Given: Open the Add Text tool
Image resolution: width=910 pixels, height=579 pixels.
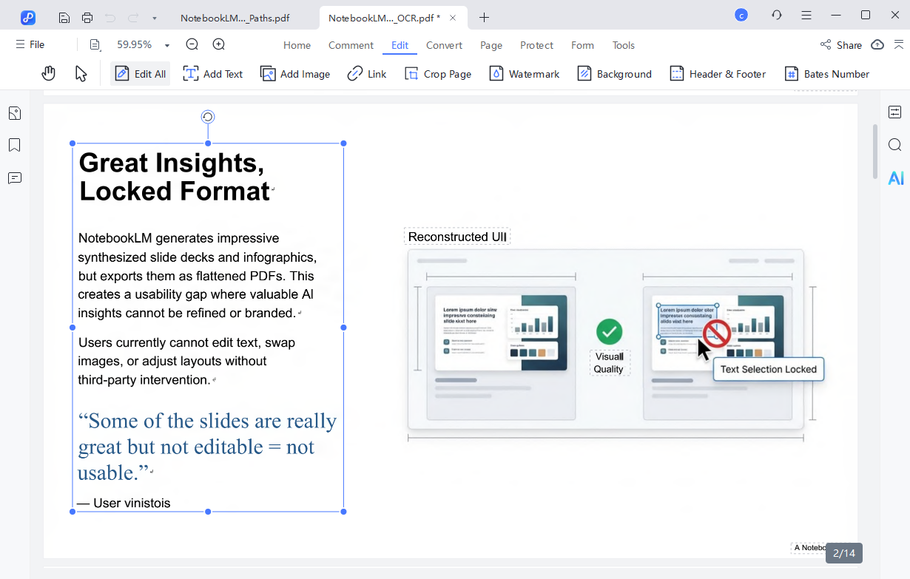Looking at the screenshot, I should point(212,73).
